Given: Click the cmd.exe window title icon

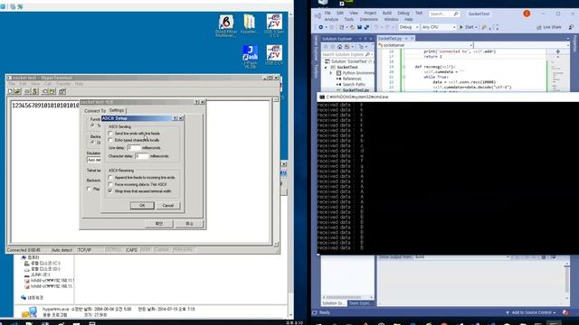Looking at the screenshot, I should (x=322, y=97).
